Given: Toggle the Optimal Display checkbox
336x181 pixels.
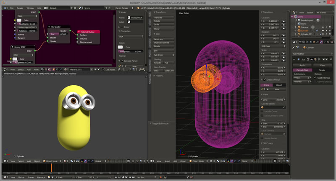Looking at the screenshot, I should (x=315, y=82).
